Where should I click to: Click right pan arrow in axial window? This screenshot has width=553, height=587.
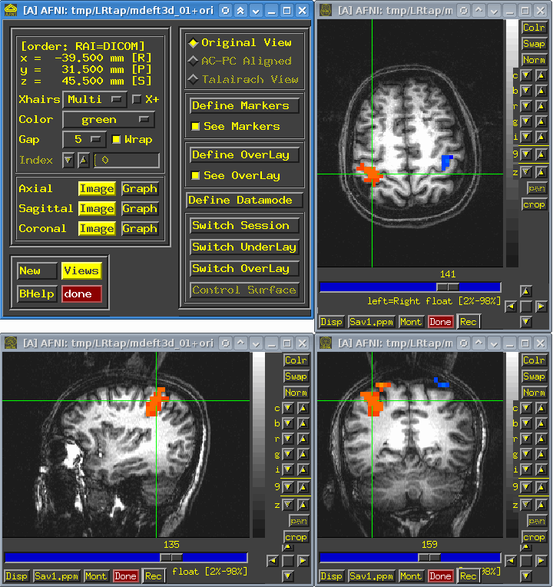point(541,307)
